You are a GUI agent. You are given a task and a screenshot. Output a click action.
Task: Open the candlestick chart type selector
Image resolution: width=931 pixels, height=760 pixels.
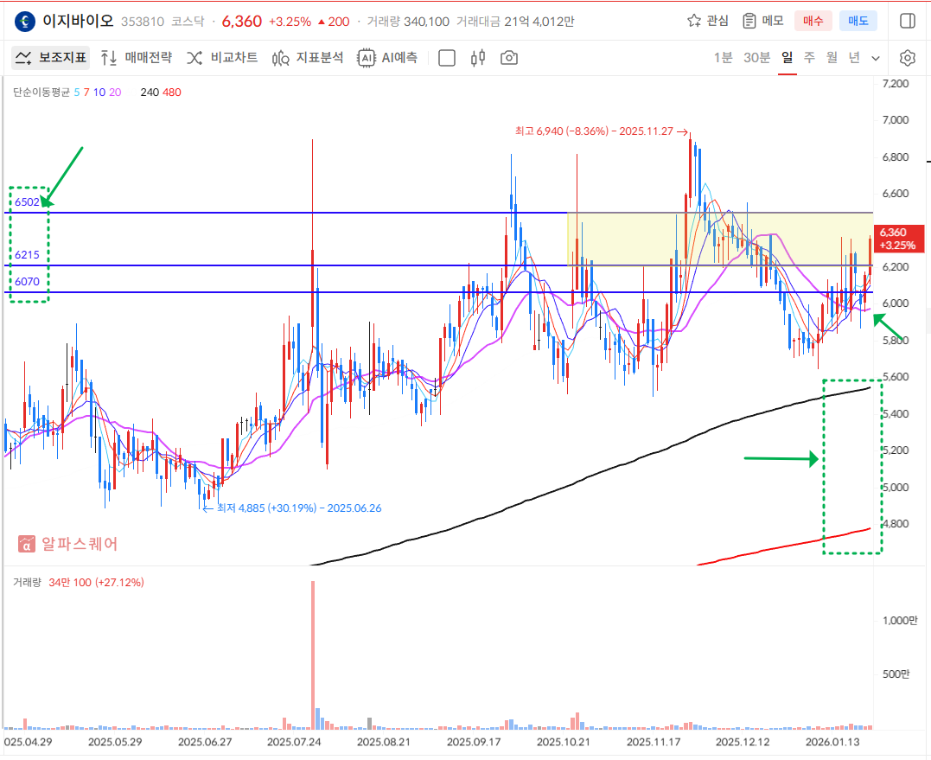coord(478,58)
